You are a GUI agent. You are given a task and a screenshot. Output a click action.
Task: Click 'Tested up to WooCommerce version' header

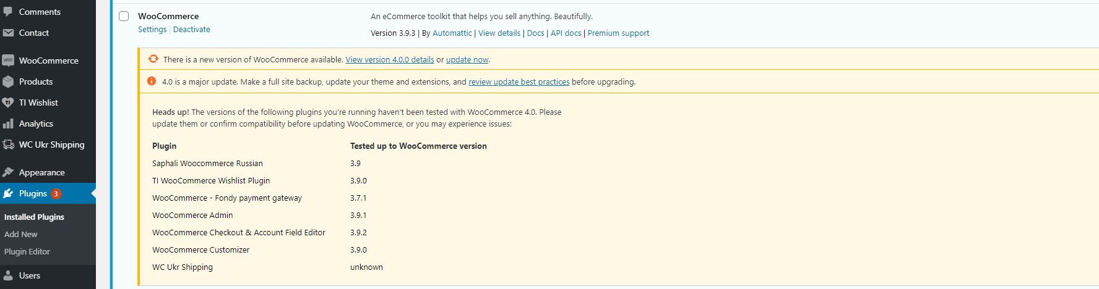click(418, 146)
